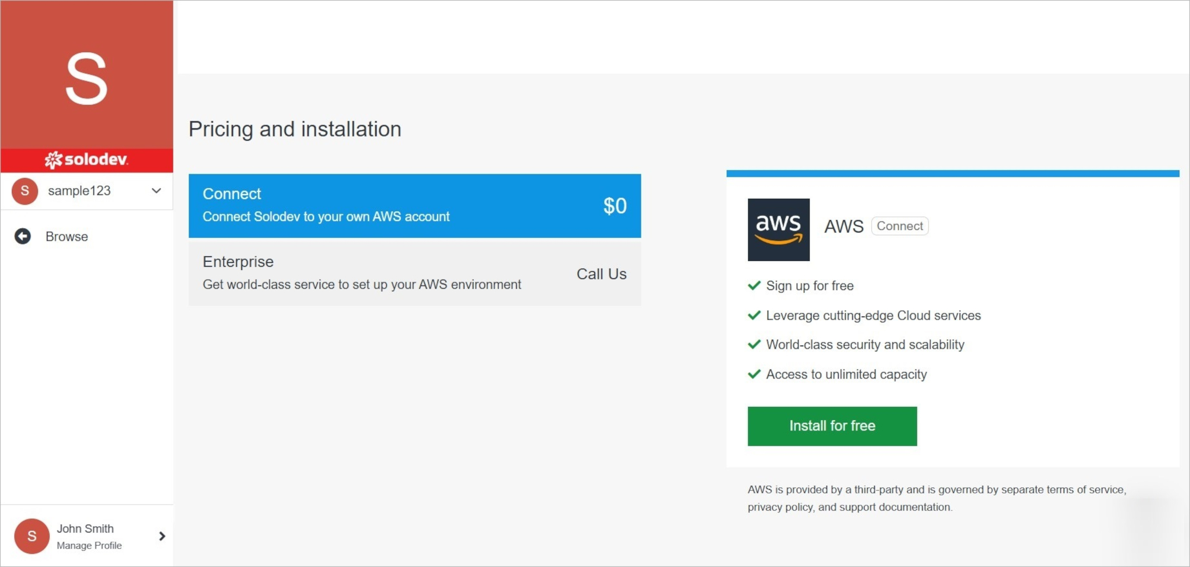Image resolution: width=1190 pixels, height=567 pixels.
Task: Click the AWS logo image
Action: 778,230
